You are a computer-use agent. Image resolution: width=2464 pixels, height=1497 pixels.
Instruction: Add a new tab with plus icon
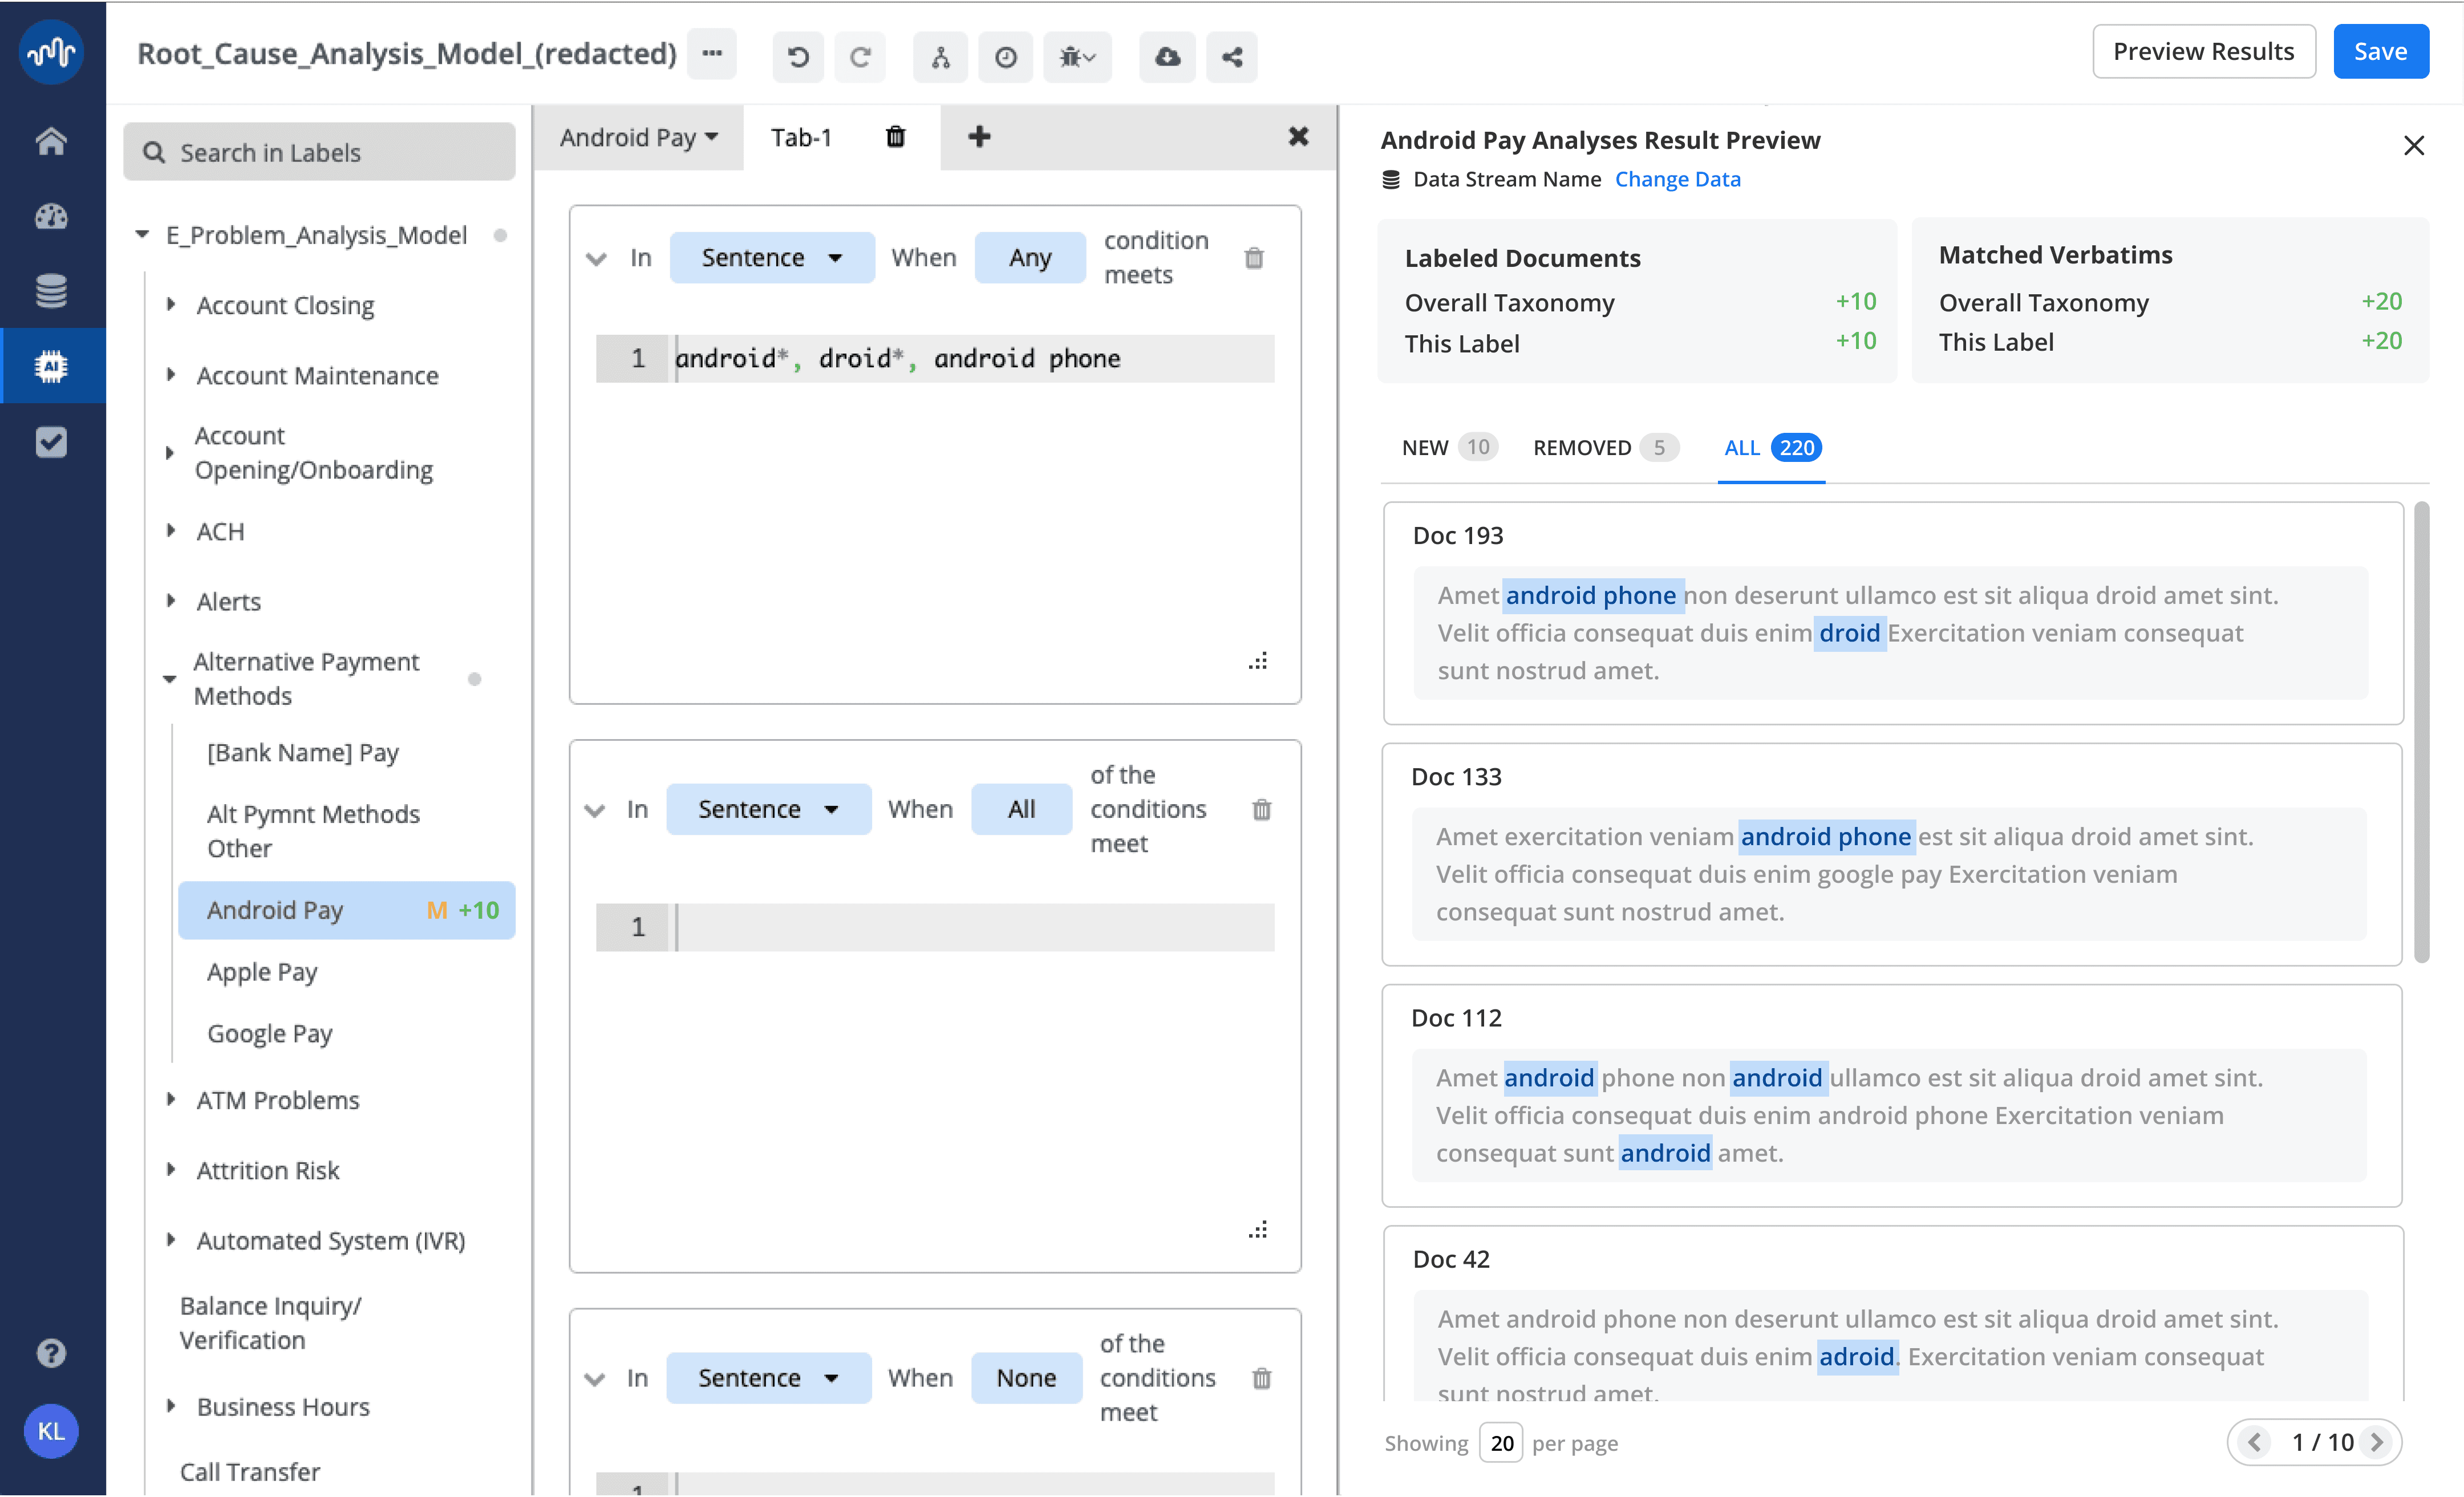[979, 137]
